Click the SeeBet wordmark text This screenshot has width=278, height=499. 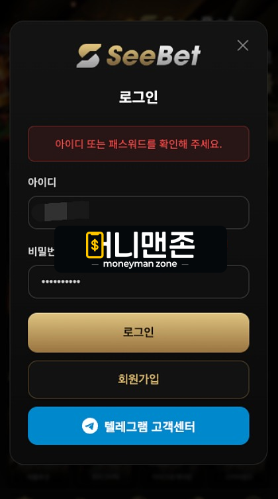[x=154, y=56]
